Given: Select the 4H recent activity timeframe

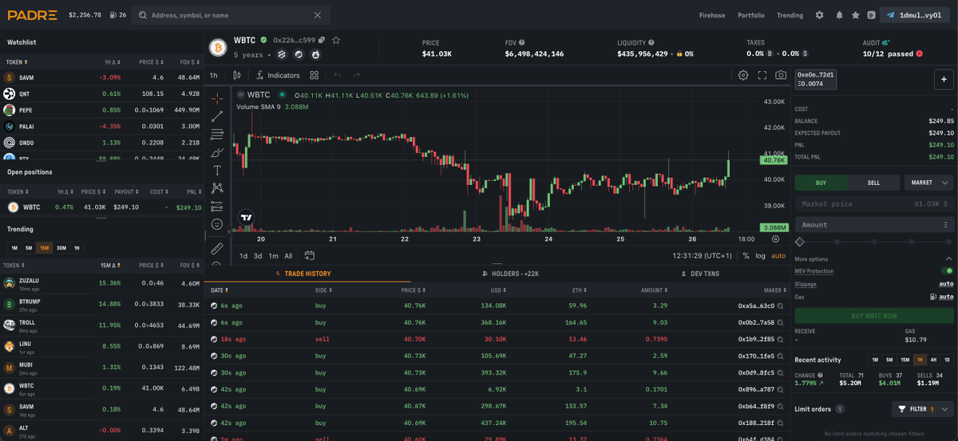Looking at the screenshot, I should pyautogui.click(x=933, y=360).
